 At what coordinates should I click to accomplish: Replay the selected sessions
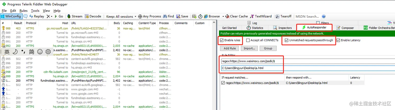click(37, 16)
